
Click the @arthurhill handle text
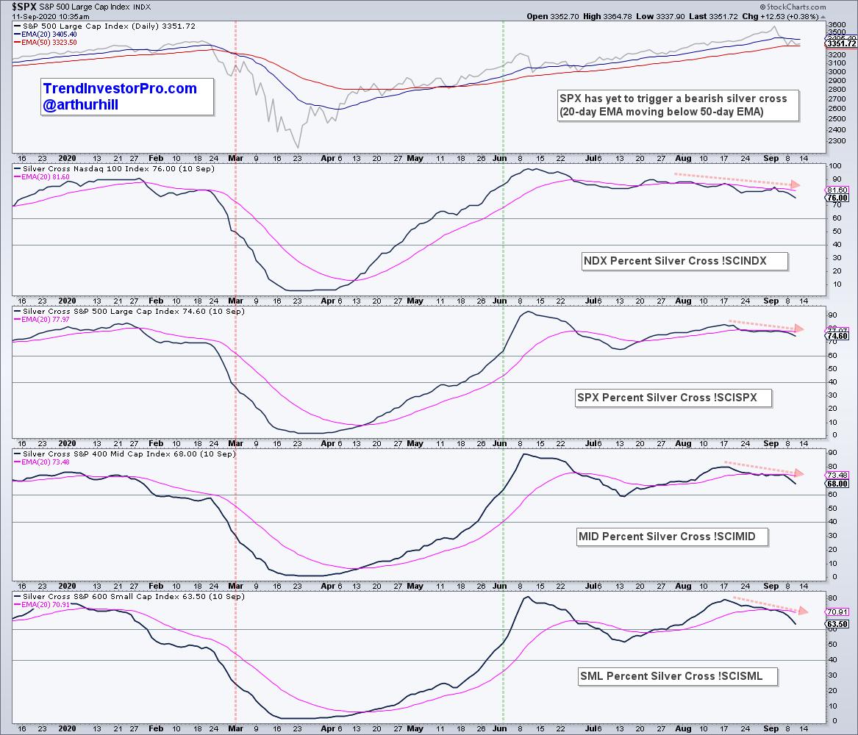(x=80, y=104)
